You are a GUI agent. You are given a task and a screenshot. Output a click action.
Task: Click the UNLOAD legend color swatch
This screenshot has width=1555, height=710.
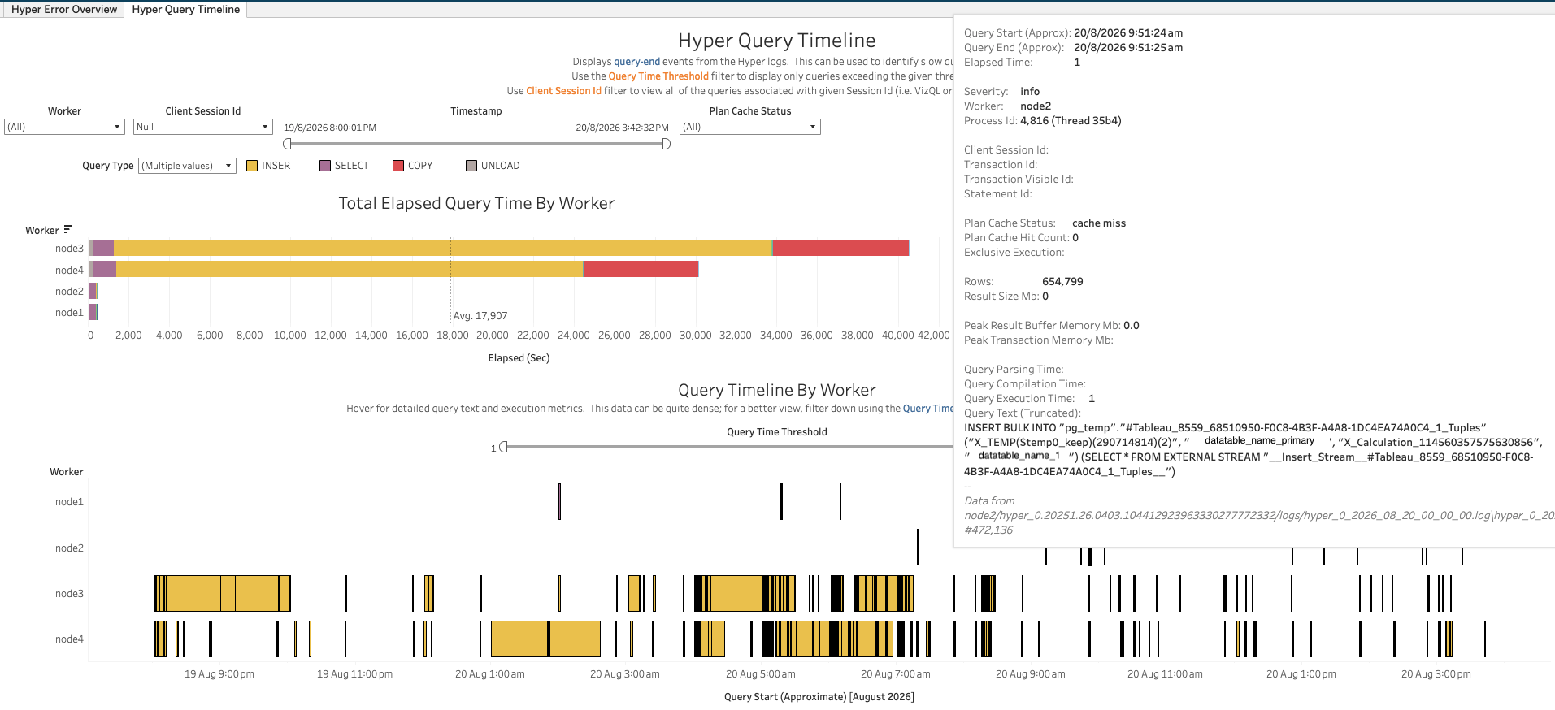[471, 166]
